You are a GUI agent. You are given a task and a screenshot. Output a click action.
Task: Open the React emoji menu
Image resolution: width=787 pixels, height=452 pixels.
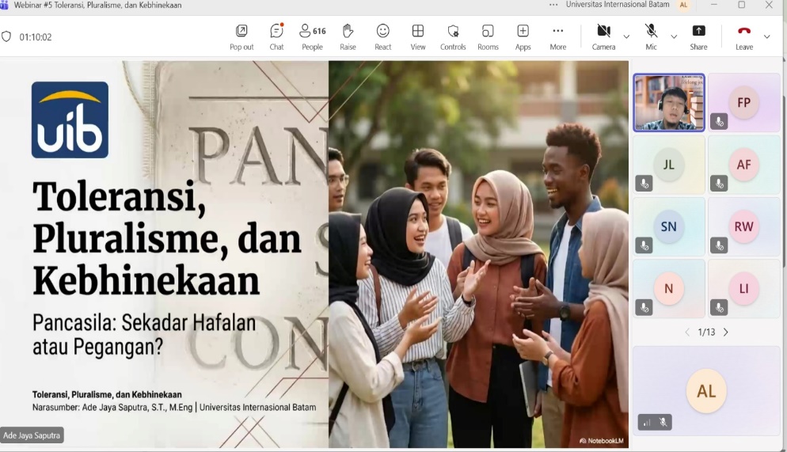[383, 36]
